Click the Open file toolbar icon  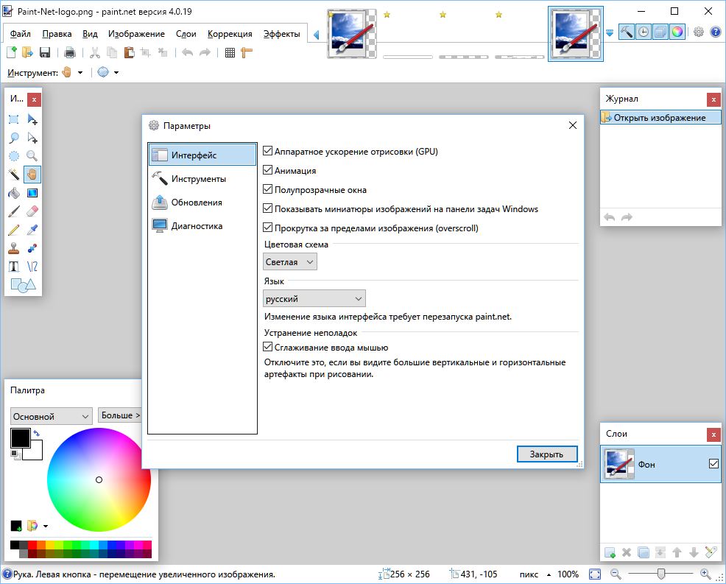click(28, 52)
